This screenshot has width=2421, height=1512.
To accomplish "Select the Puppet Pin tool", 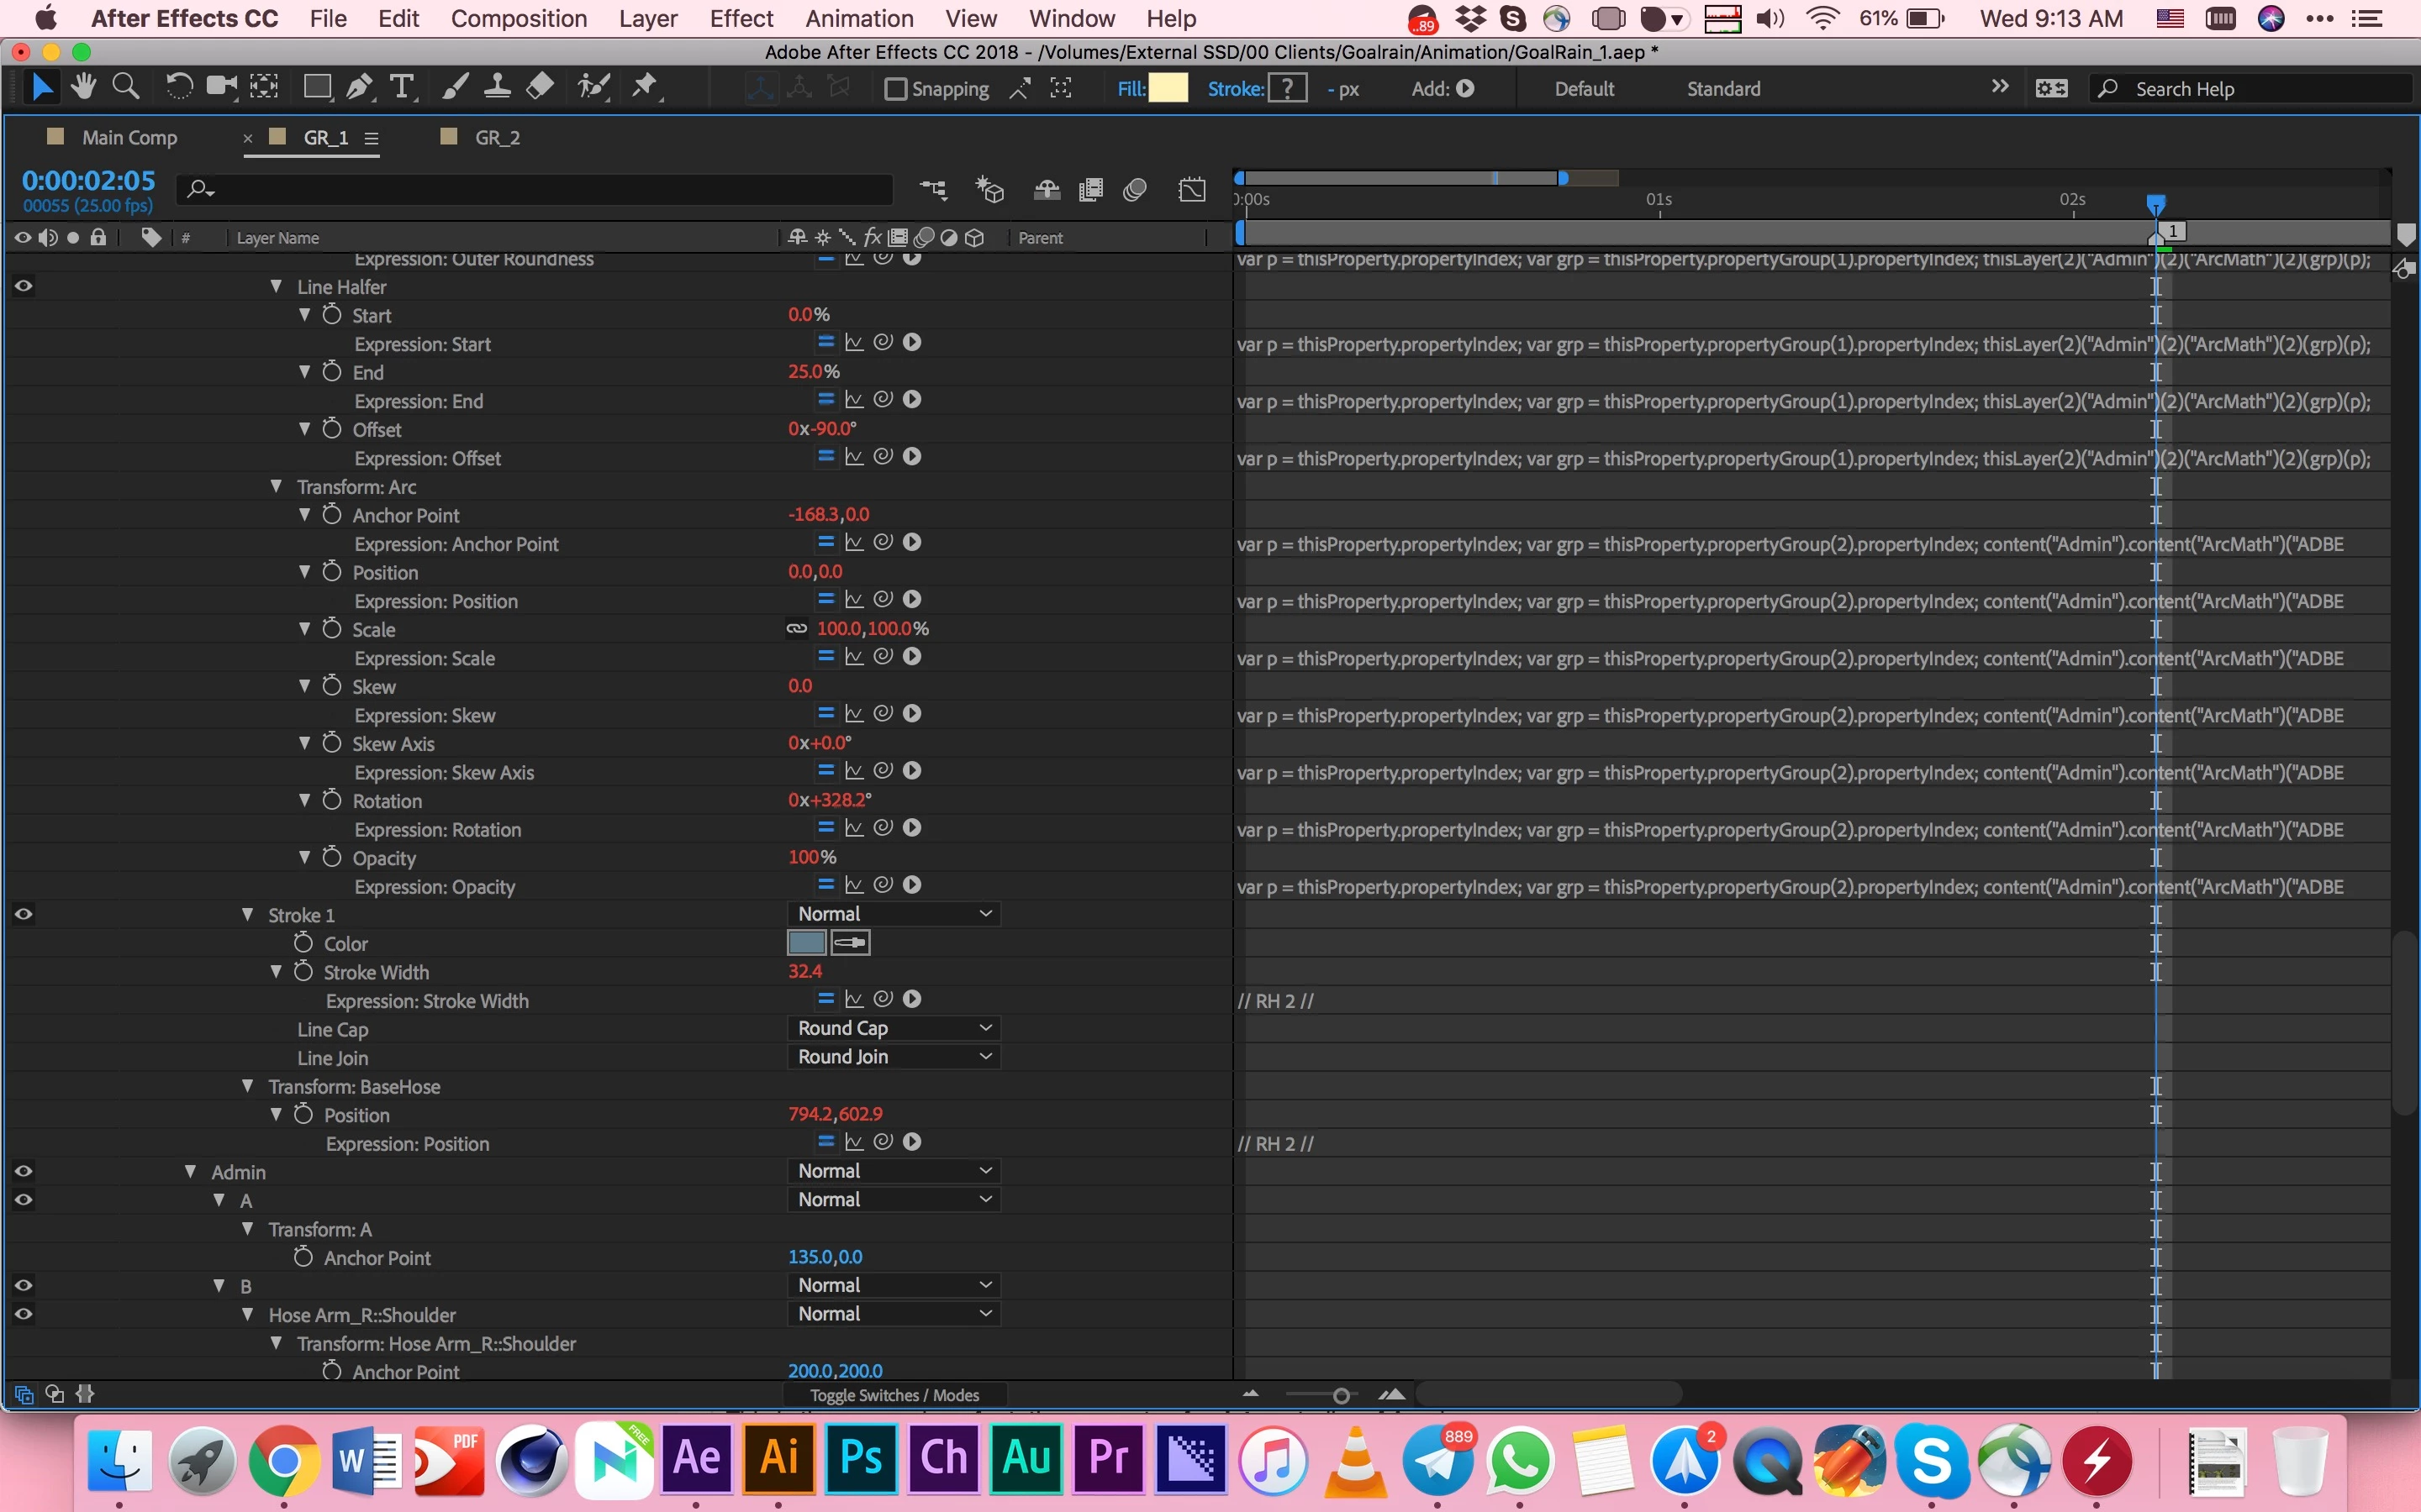I will (646, 88).
